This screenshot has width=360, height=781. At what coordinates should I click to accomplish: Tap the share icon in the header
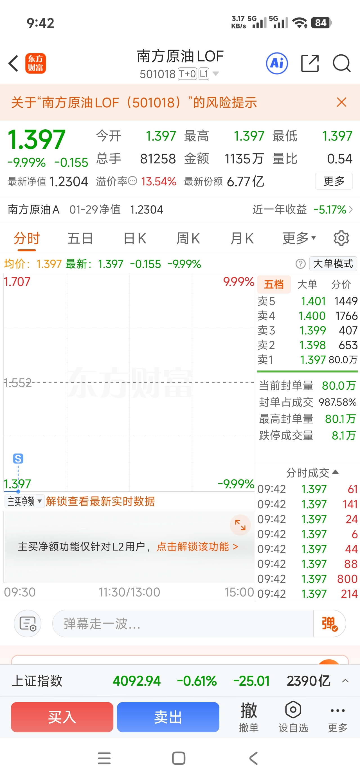coord(310,63)
